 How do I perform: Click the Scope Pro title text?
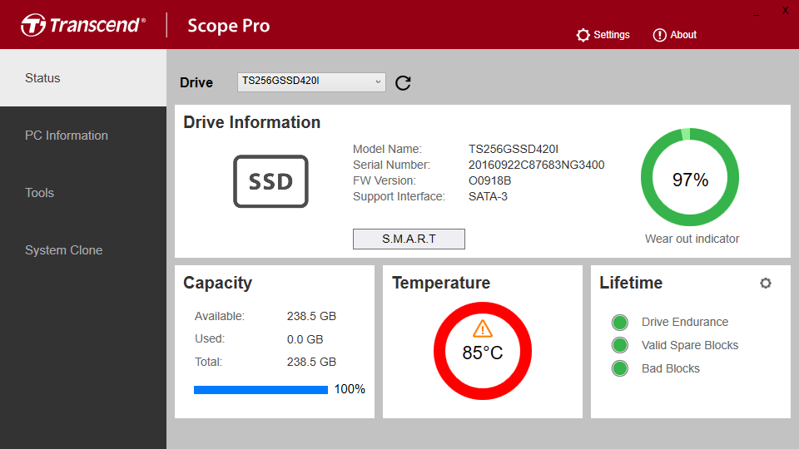229,26
